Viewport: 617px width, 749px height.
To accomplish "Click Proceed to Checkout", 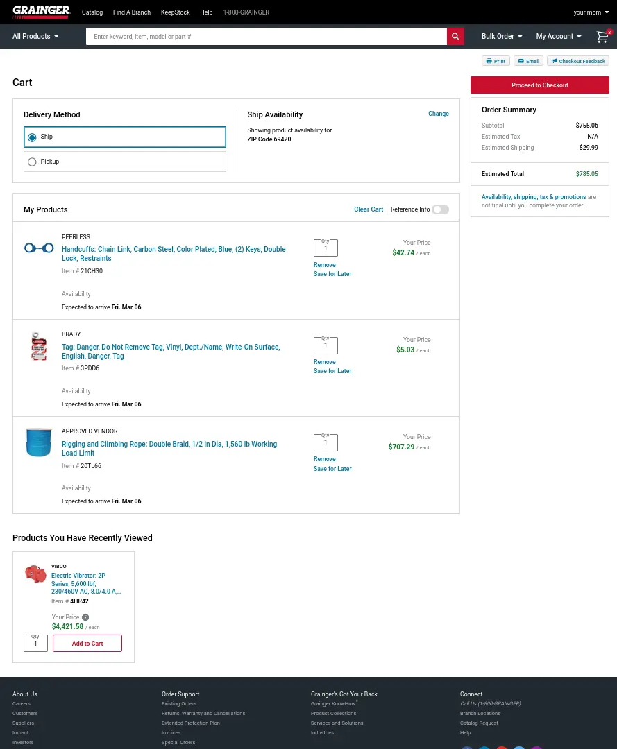I will pos(540,85).
